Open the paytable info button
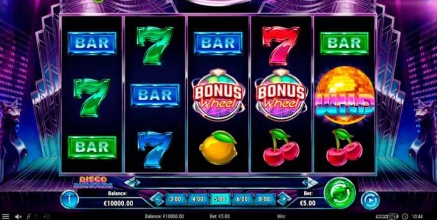This screenshot has height=220, width=437. coord(69,199)
